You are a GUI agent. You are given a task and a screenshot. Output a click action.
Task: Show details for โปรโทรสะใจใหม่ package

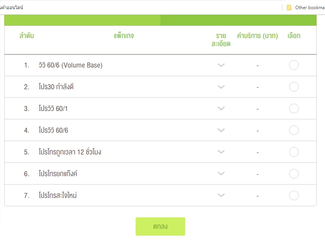tap(221, 196)
